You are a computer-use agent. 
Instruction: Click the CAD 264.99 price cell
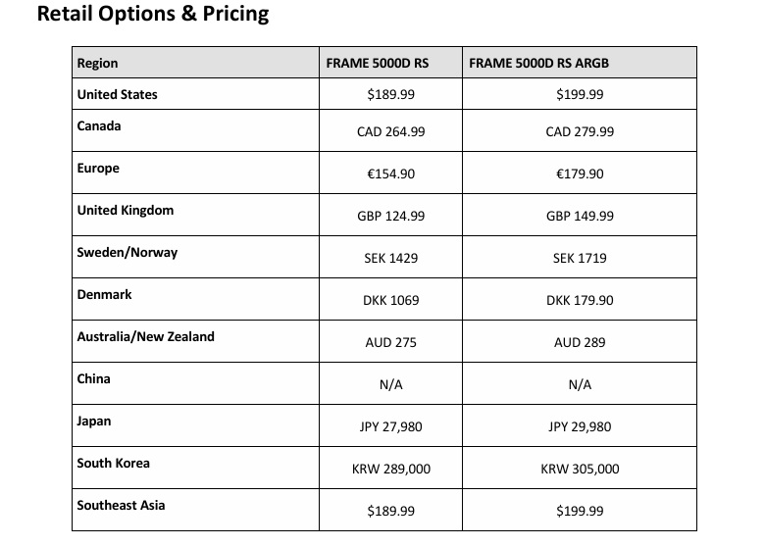[390, 131]
